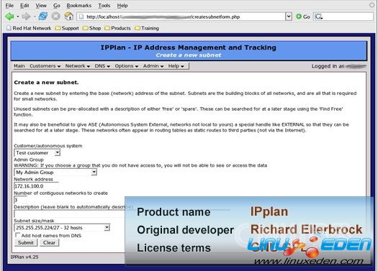Screen dimensions: 378x271
Task: Open the Shop bookmark folder
Action: tap(91, 28)
